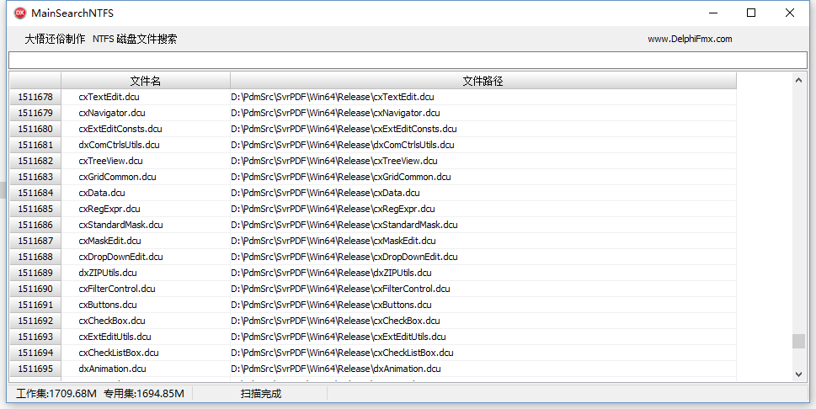Screen dimensions: 816x409
Task: Maximize the MainSearchNTFS window
Action: pos(751,13)
